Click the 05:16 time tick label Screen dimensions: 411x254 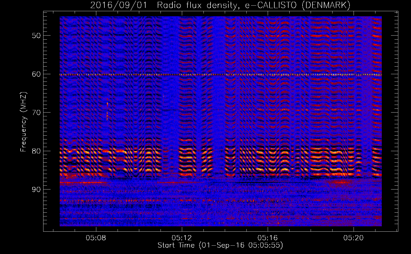tap(268, 238)
